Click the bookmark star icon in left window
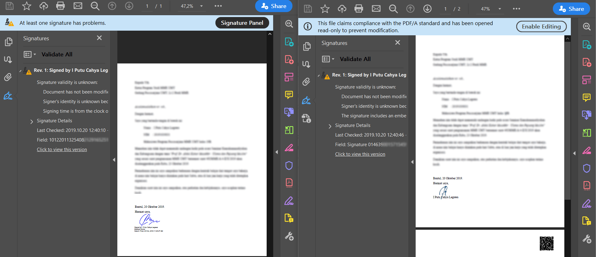 [27, 6]
